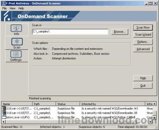
Task: Select the second 110.rar archive result icon
Action: tap(4, 113)
